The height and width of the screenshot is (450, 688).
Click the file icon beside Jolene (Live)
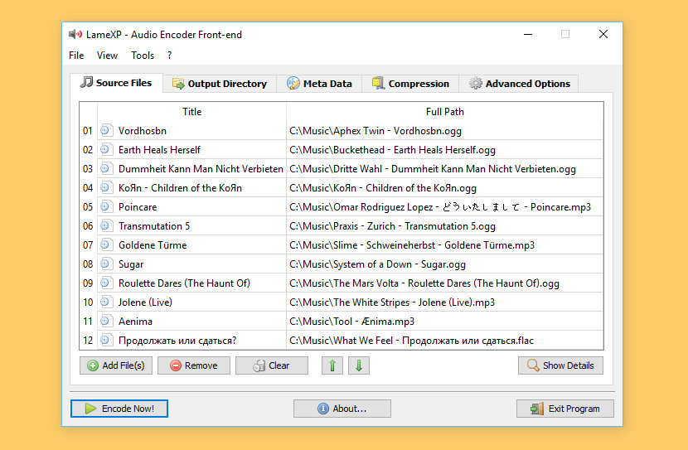(106, 302)
